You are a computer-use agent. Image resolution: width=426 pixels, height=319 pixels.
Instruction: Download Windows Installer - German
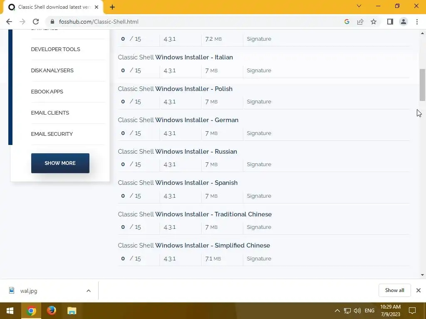point(178,120)
